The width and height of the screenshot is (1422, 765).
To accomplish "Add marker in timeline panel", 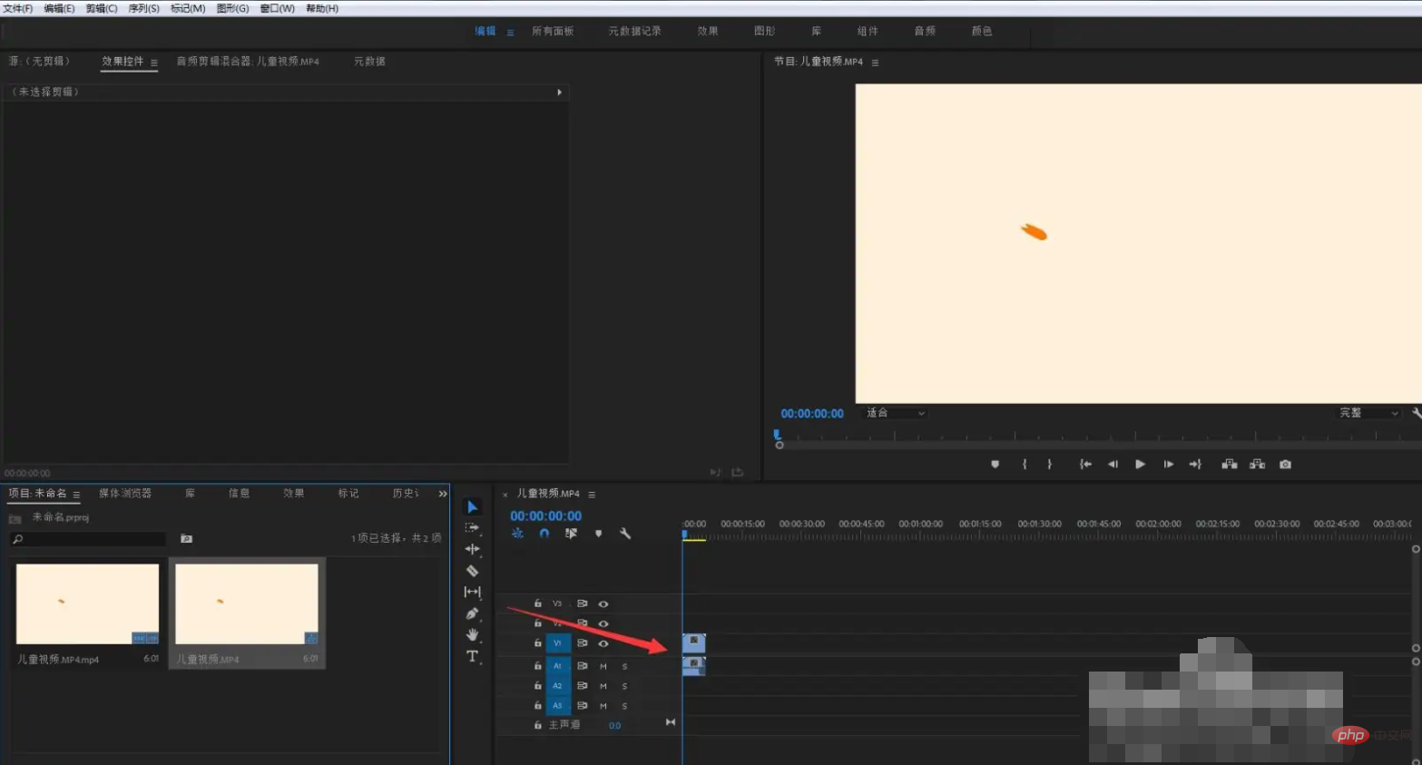I will tap(598, 534).
